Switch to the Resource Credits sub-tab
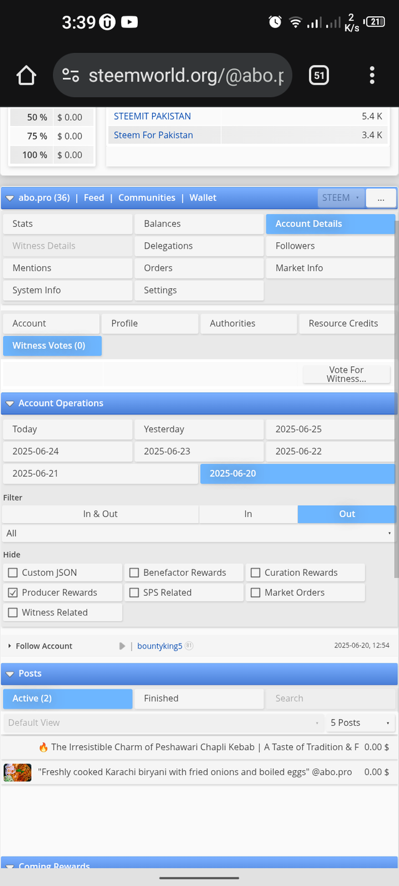This screenshot has height=886, width=399. tap(347, 323)
